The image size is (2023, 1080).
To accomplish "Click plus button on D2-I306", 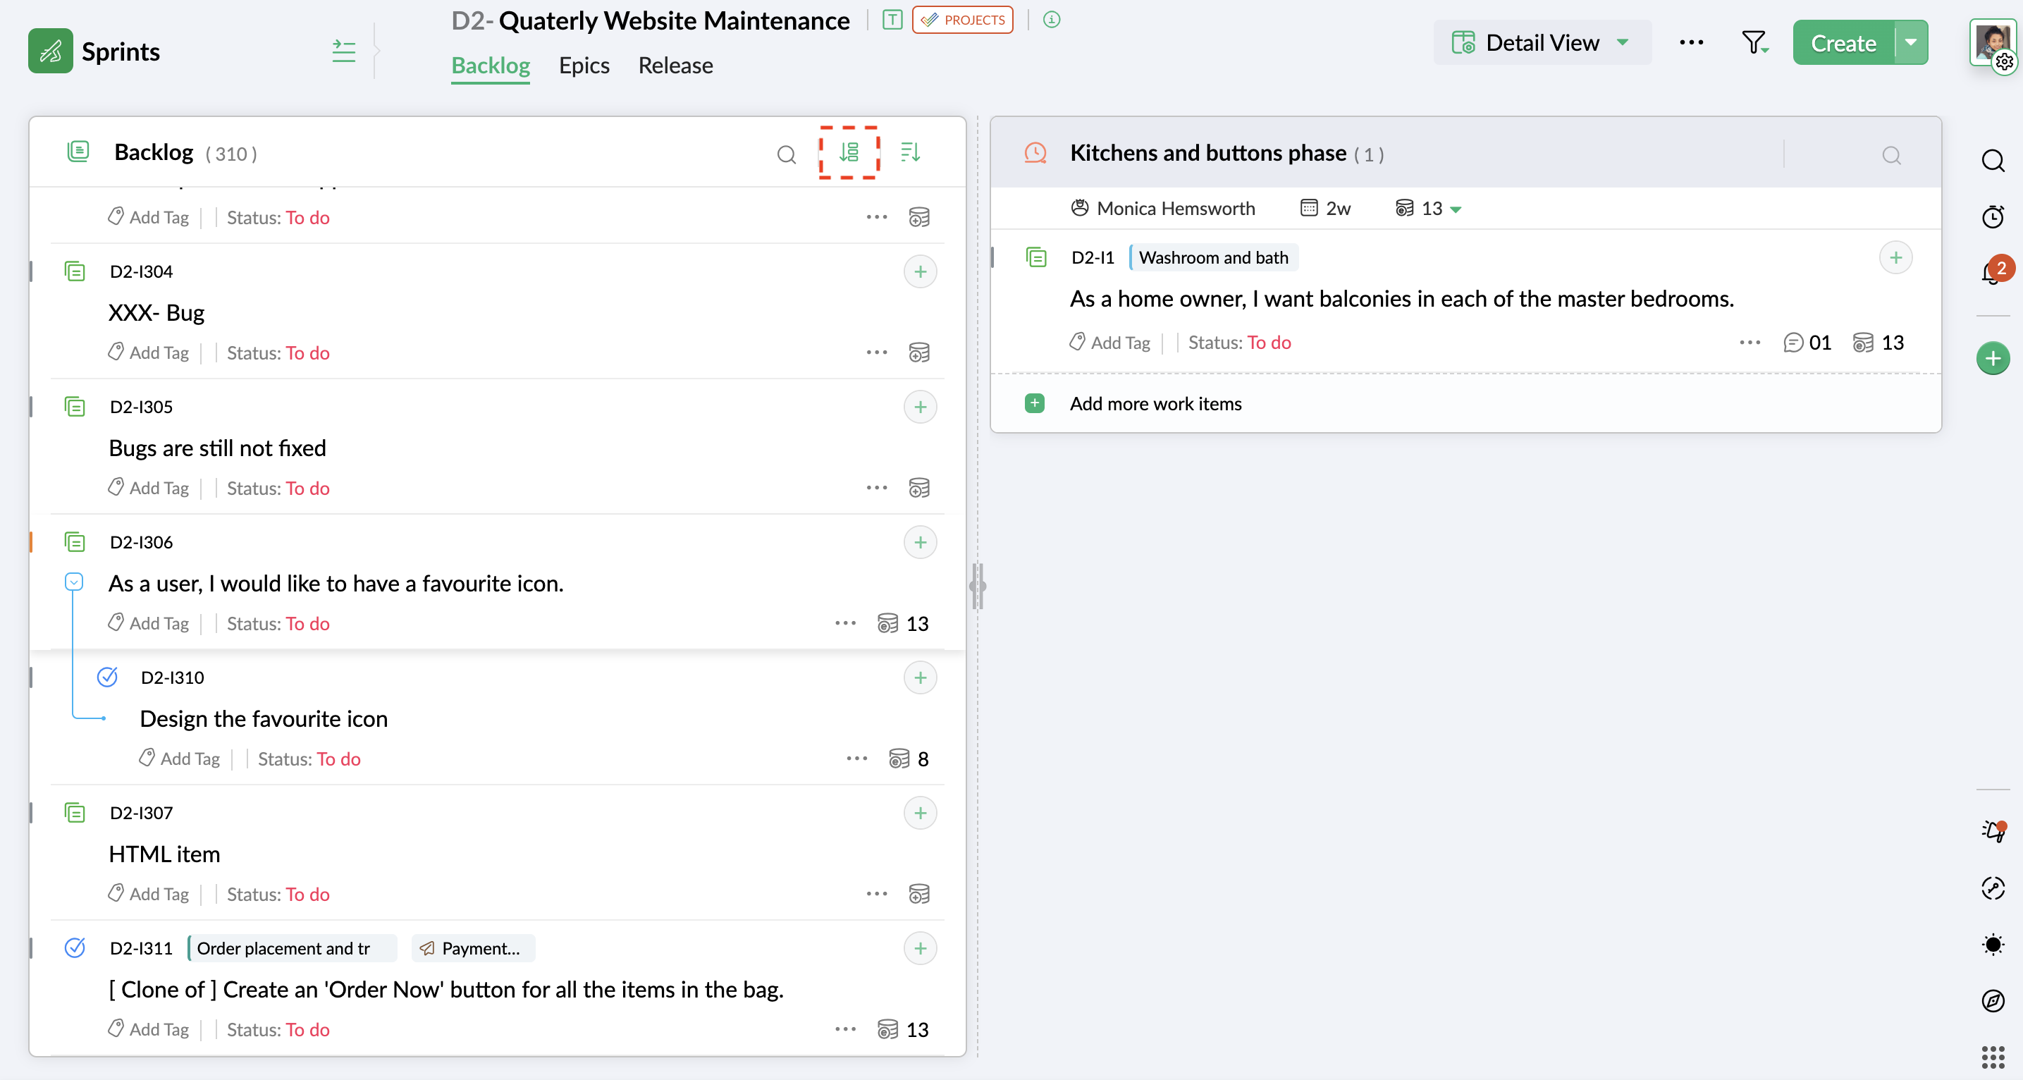I will tap(920, 543).
